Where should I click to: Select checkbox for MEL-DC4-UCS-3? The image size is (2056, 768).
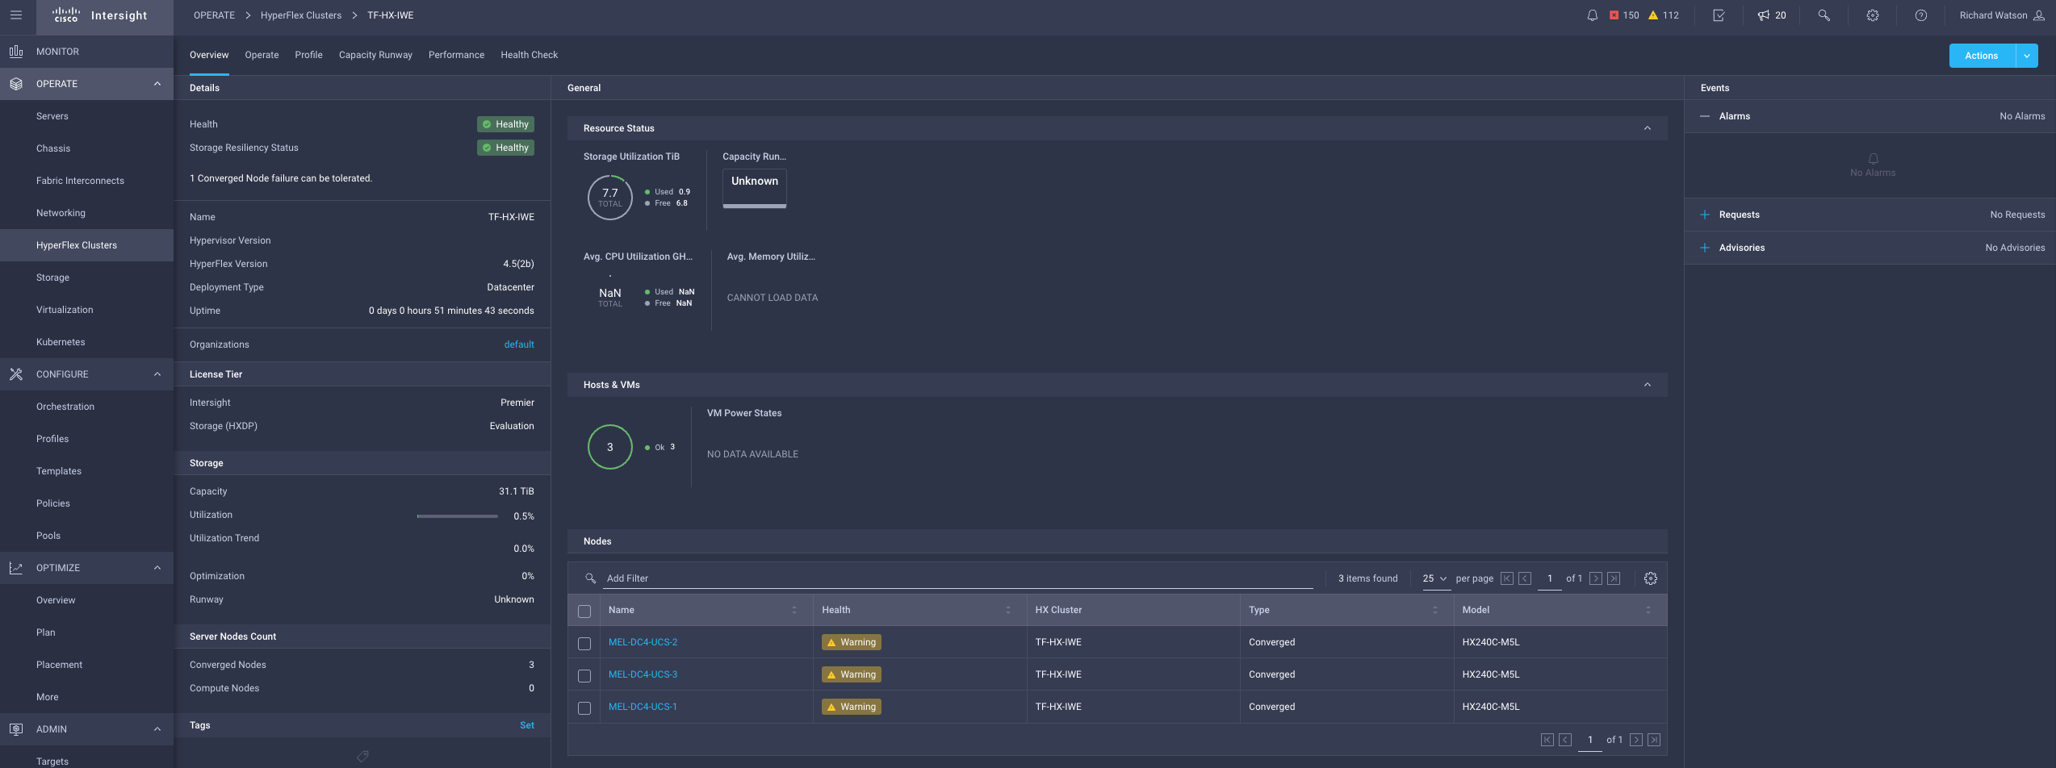584,675
